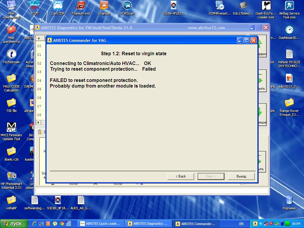This screenshot has width=304, height=228.
Task: Click left scroll arrow in Diagnostics list
Action: pyautogui.click(x=38, y=122)
